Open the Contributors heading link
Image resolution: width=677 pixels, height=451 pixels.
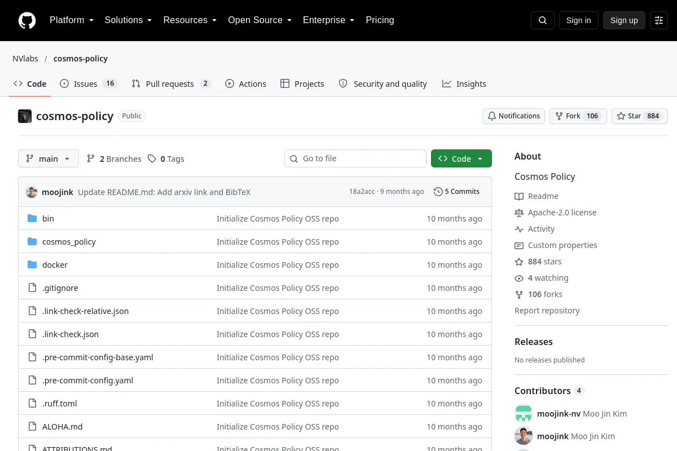549,391
